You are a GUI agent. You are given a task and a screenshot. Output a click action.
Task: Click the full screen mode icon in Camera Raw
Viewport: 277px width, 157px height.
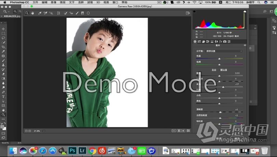click(x=188, y=13)
